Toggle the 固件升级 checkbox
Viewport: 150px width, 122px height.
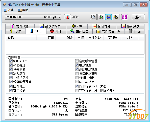(11, 86)
